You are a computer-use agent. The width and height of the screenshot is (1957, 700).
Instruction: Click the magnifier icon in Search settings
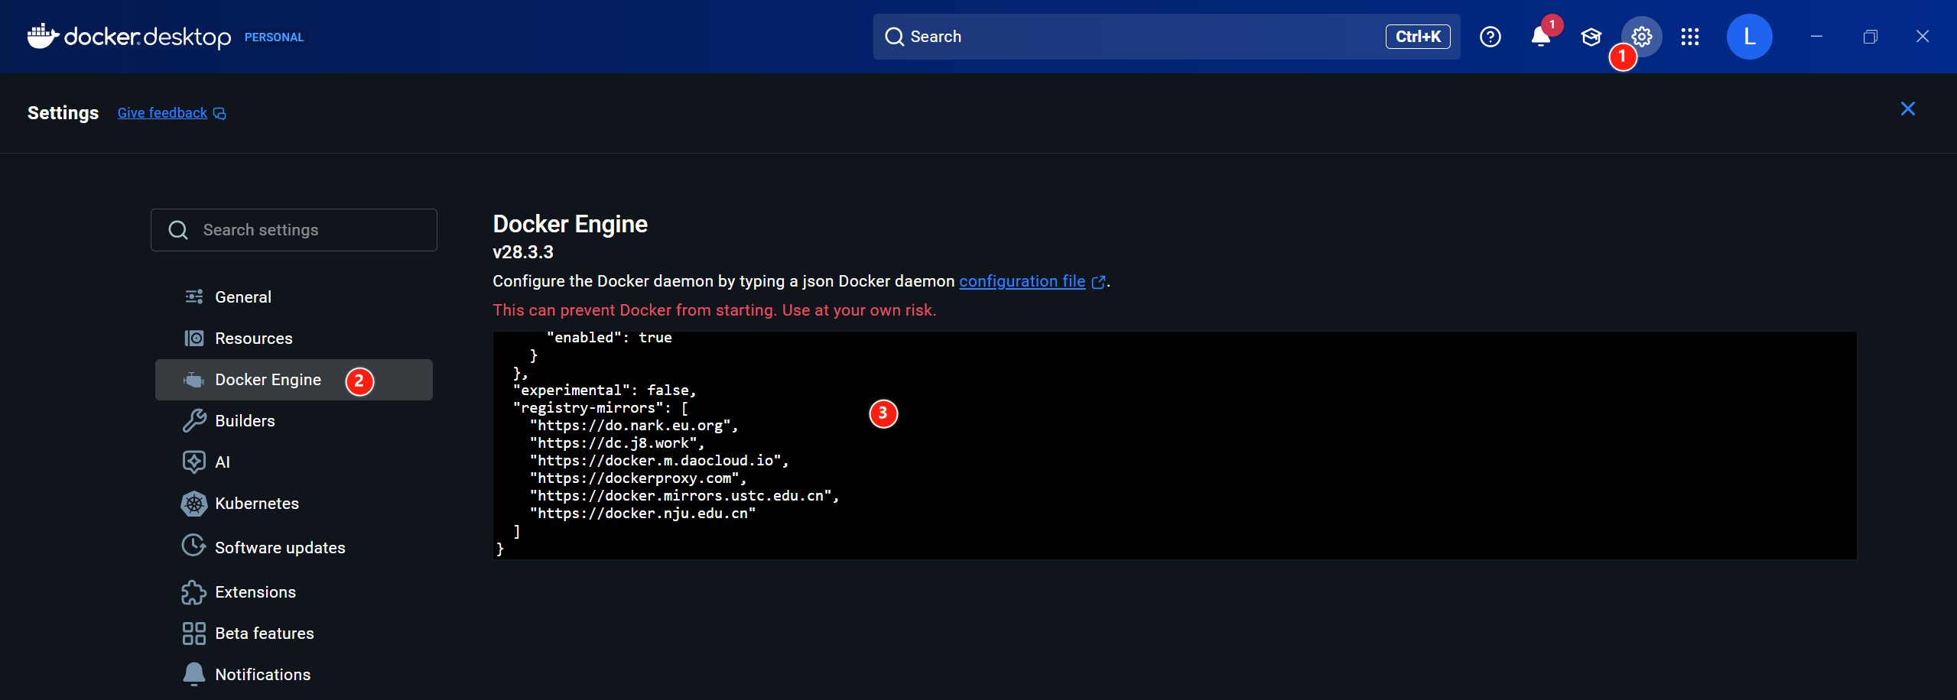point(178,230)
